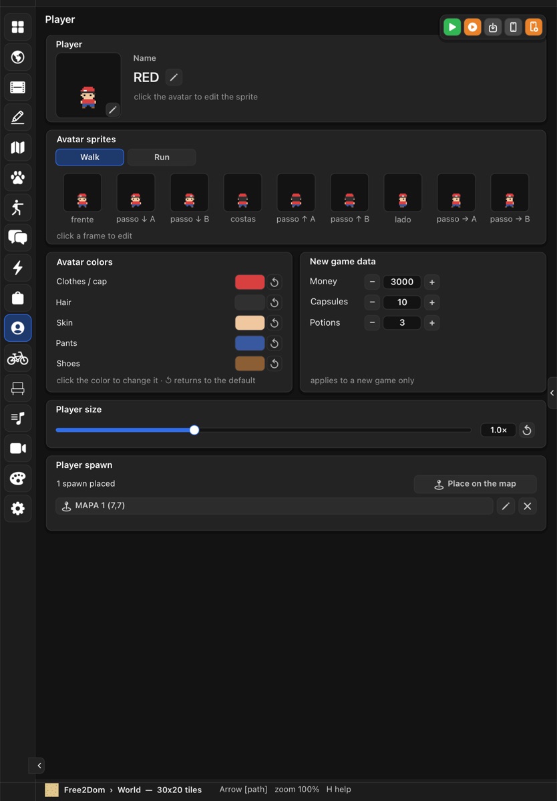Increase Potions with the plus button
Screen dimensions: 557x801
pyautogui.click(x=432, y=322)
